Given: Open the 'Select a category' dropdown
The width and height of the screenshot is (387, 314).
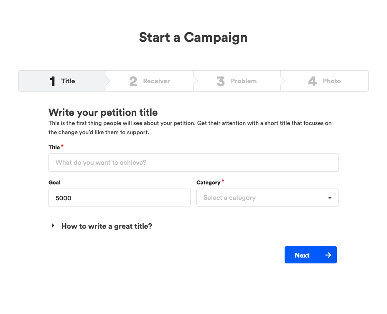Looking at the screenshot, I should (x=267, y=197).
